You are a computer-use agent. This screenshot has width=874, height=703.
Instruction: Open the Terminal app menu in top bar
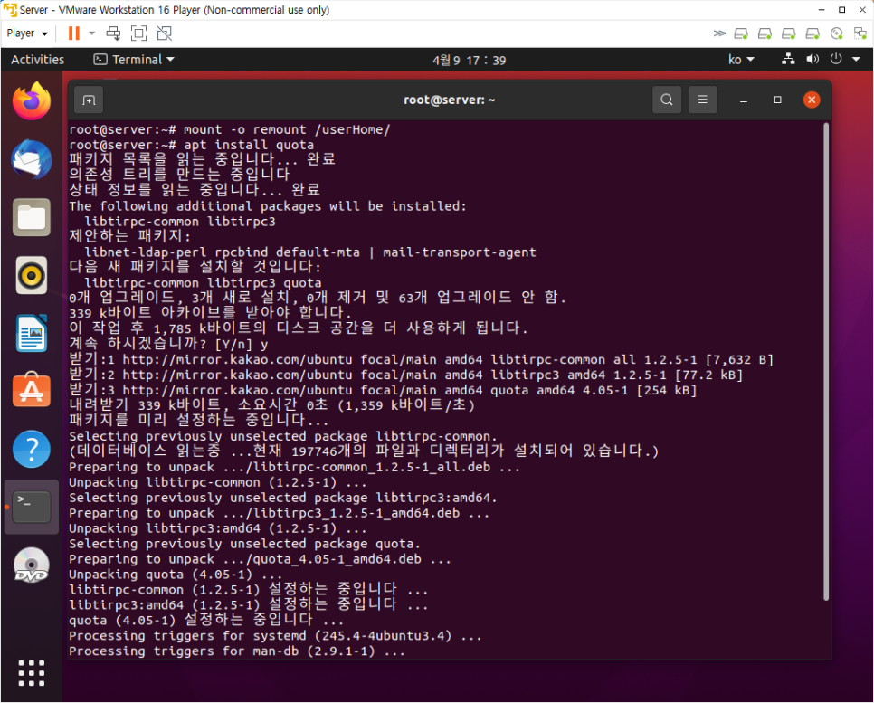tap(134, 59)
